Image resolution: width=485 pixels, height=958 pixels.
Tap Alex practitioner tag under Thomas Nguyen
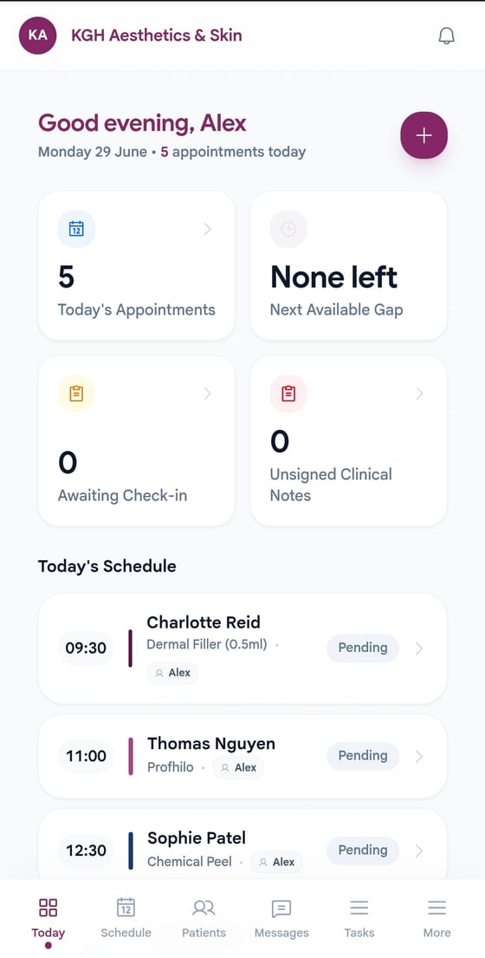[x=238, y=767]
